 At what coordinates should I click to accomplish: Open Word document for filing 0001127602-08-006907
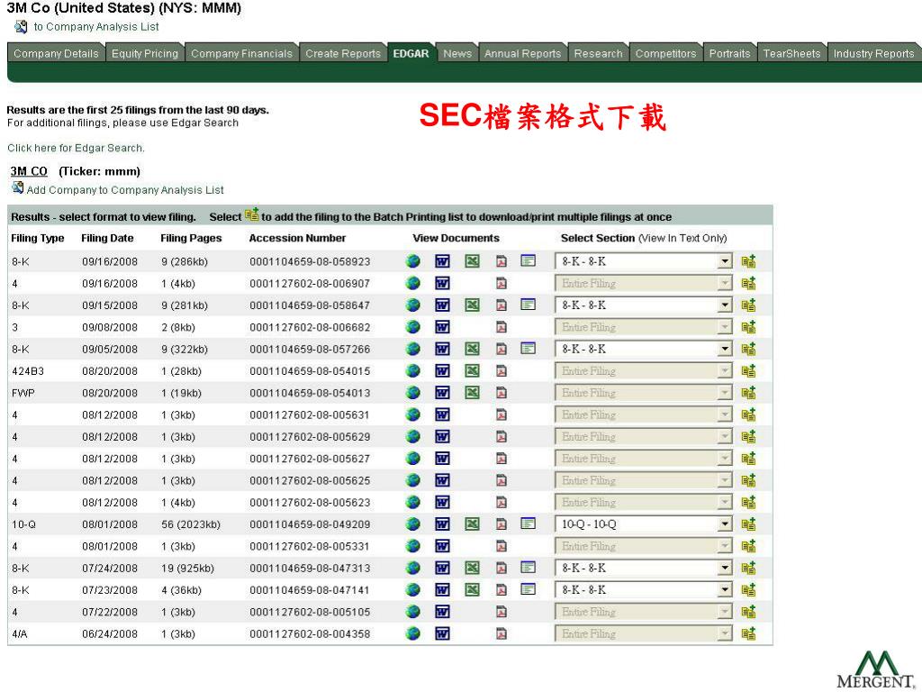tap(442, 283)
